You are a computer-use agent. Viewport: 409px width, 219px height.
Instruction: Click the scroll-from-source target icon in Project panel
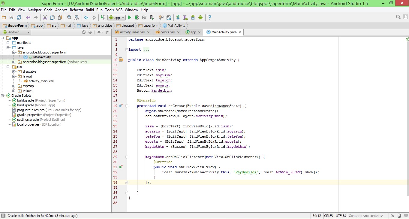[84, 32]
